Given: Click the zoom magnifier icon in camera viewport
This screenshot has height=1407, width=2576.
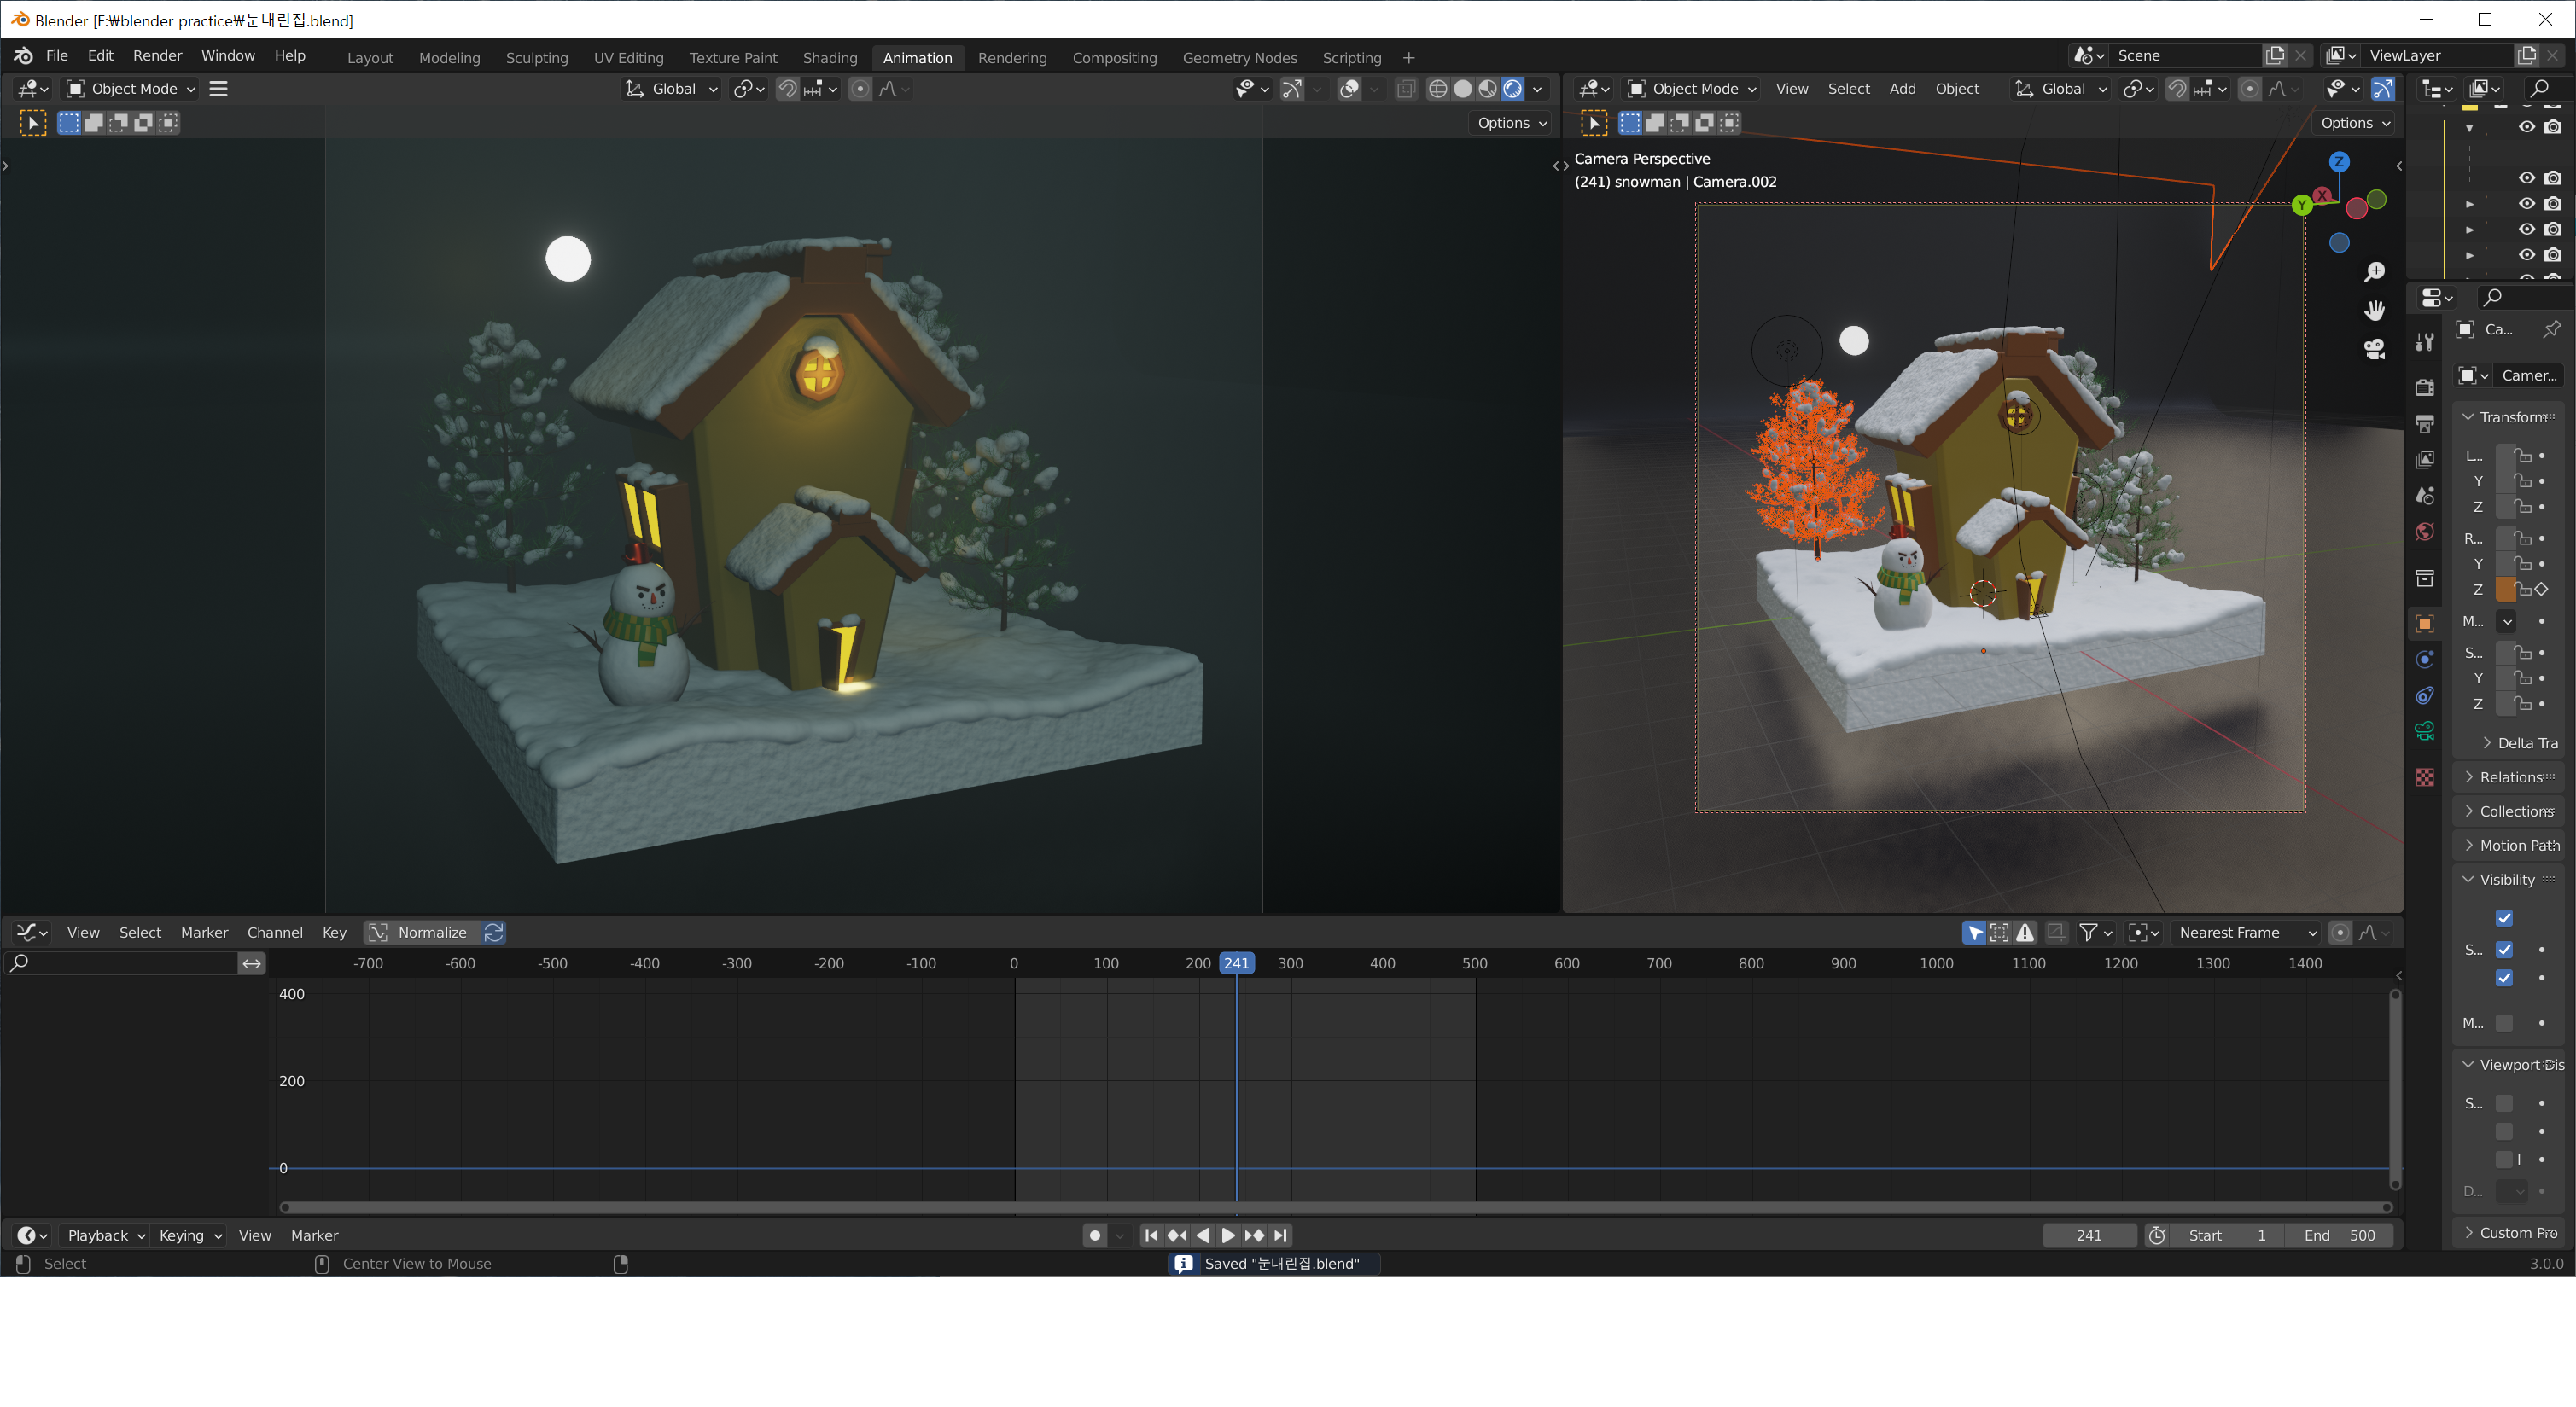Looking at the screenshot, I should pyautogui.click(x=2374, y=272).
